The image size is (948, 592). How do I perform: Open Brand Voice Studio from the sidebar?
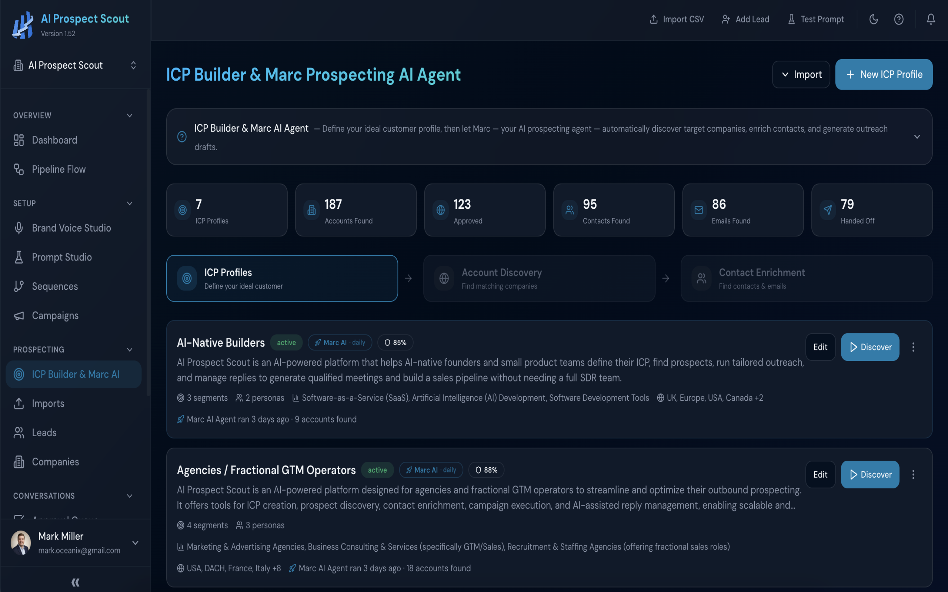[x=71, y=228]
